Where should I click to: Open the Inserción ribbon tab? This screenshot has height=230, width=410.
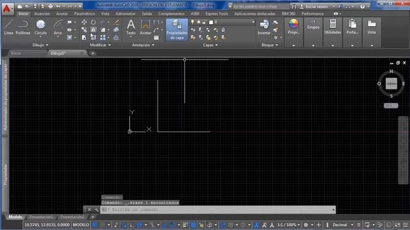42,13
